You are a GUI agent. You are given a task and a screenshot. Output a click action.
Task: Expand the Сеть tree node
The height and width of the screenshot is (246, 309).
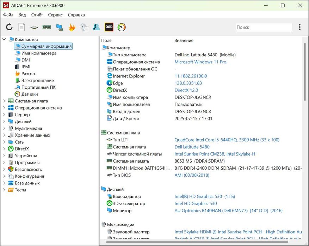[4, 142]
